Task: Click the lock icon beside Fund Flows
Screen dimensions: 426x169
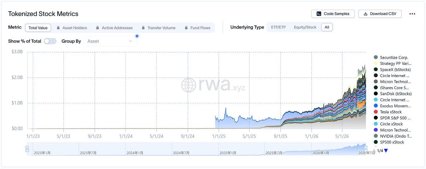Action: coord(186,28)
